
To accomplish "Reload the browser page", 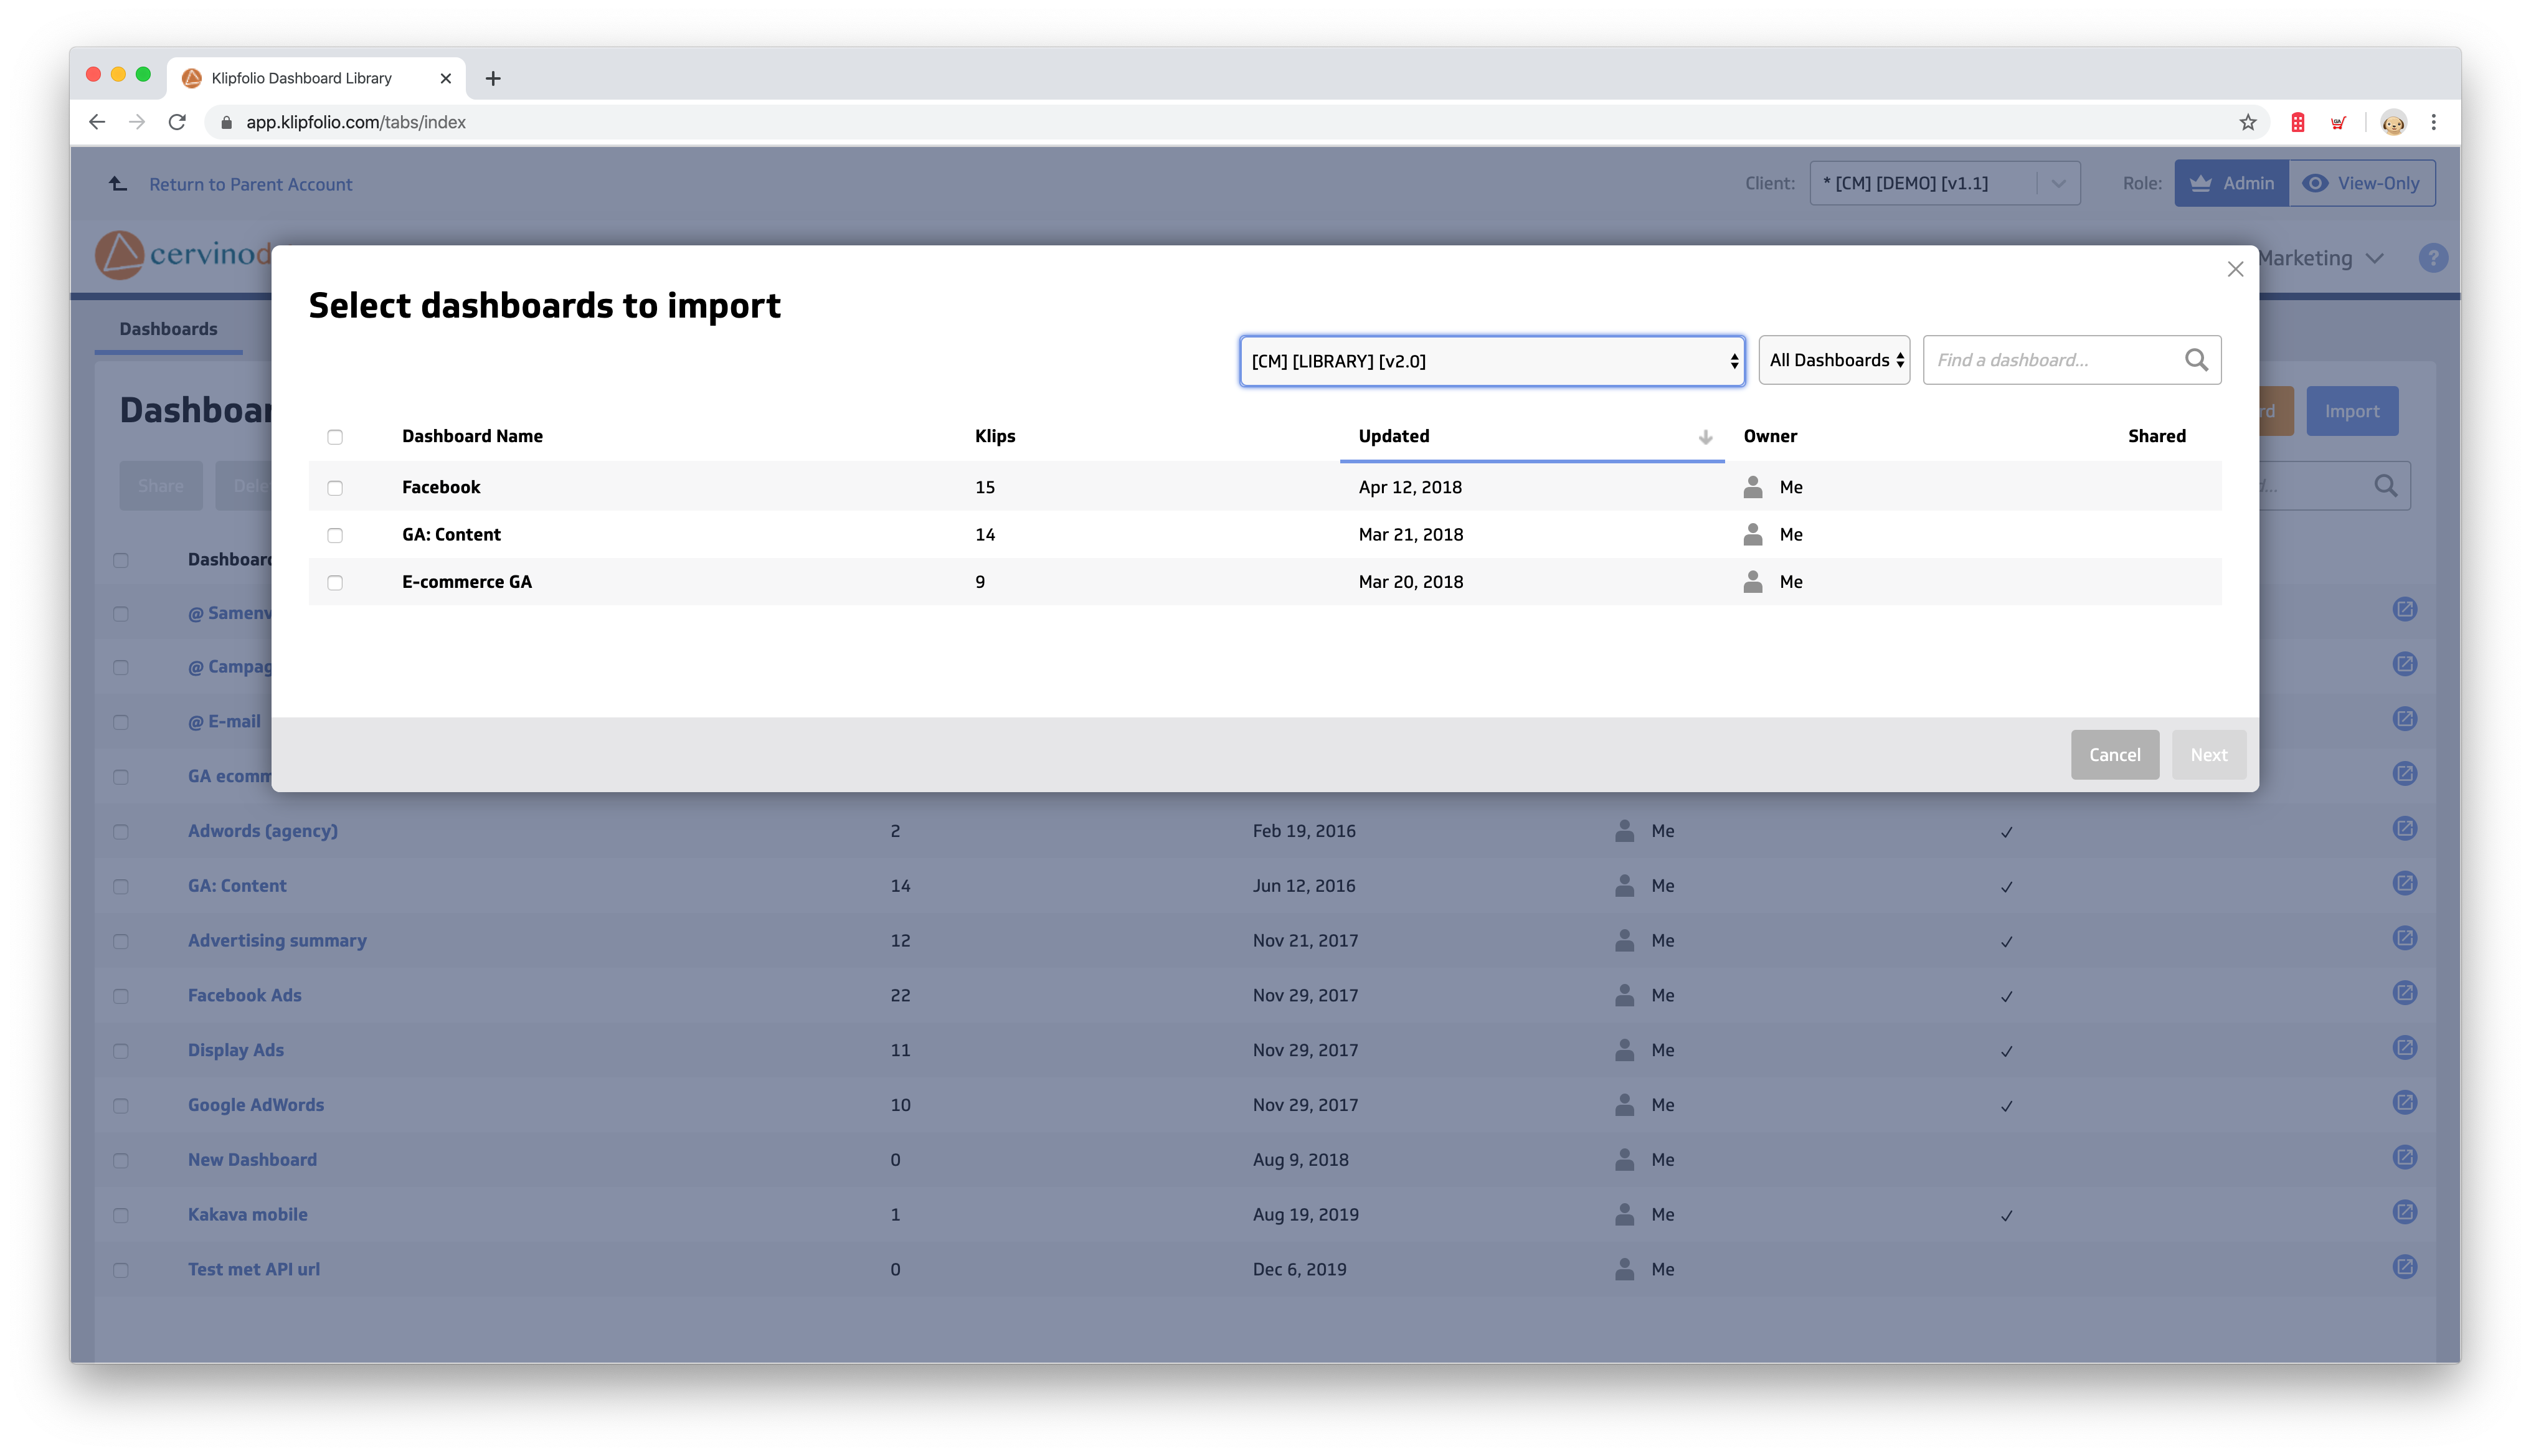I will pos(177,122).
